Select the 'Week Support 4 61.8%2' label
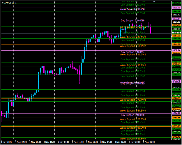Image resolution: width=182 pixels, height=145 pixels. [x=133, y=37]
